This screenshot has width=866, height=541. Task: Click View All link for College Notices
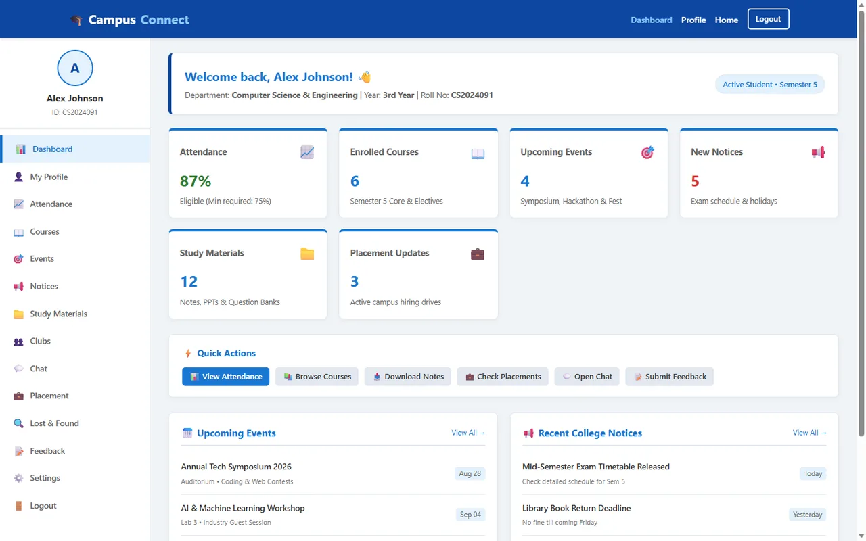point(810,433)
